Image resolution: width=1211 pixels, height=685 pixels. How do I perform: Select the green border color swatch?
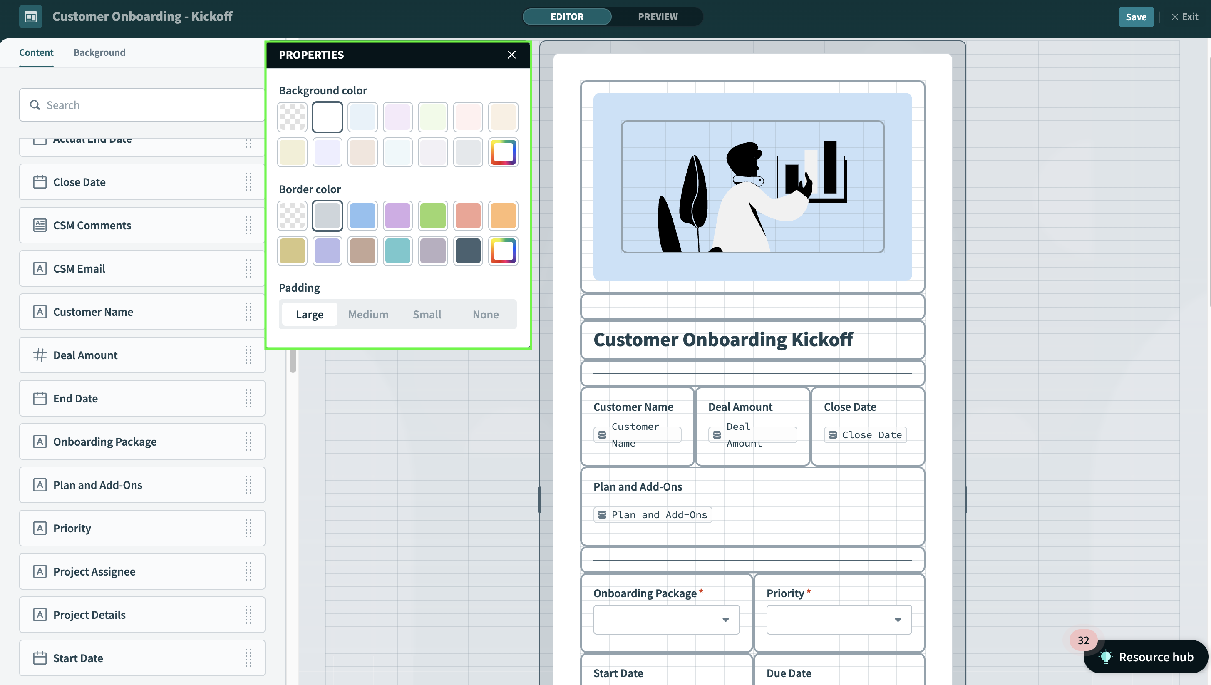(x=432, y=216)
